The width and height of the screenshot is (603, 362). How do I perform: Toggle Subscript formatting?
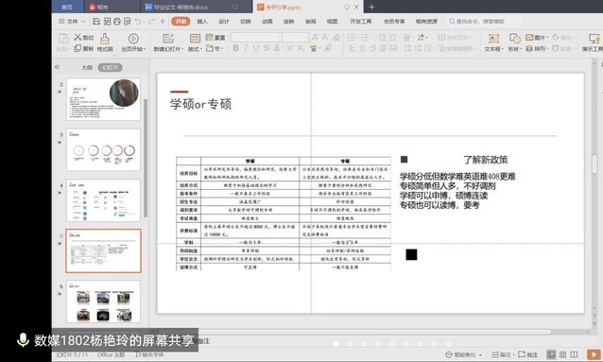(301, 48)
